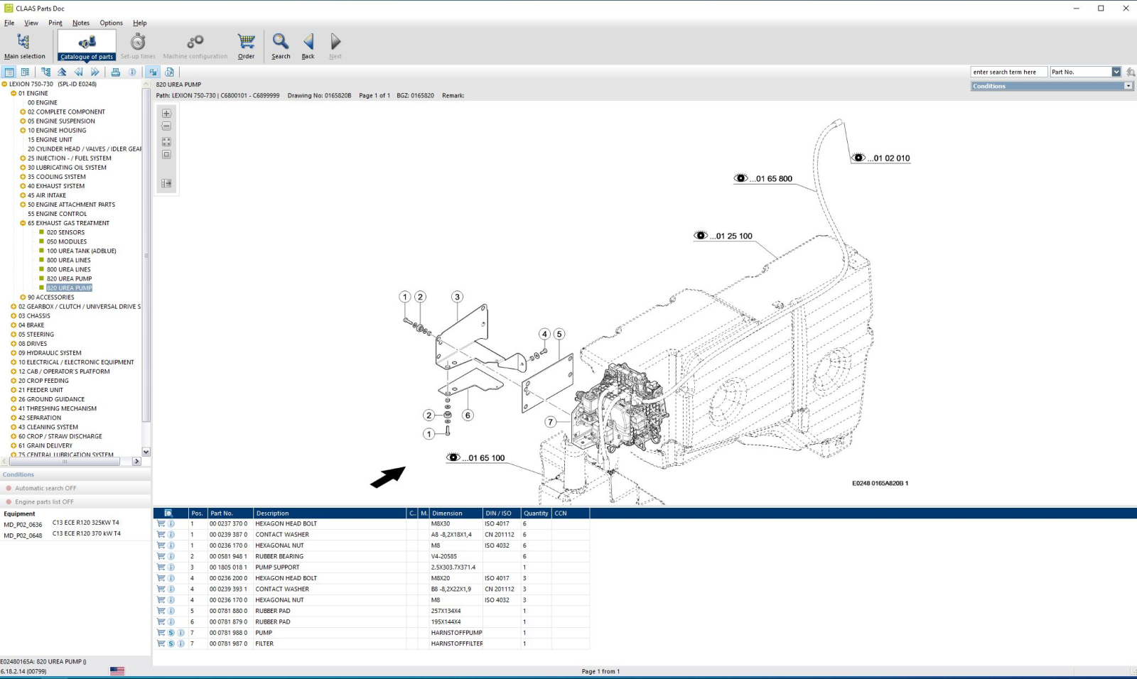1137x679 pixels.
Task: Open info for 195X144X4 RUBBER PAD row
Action: 171,622
